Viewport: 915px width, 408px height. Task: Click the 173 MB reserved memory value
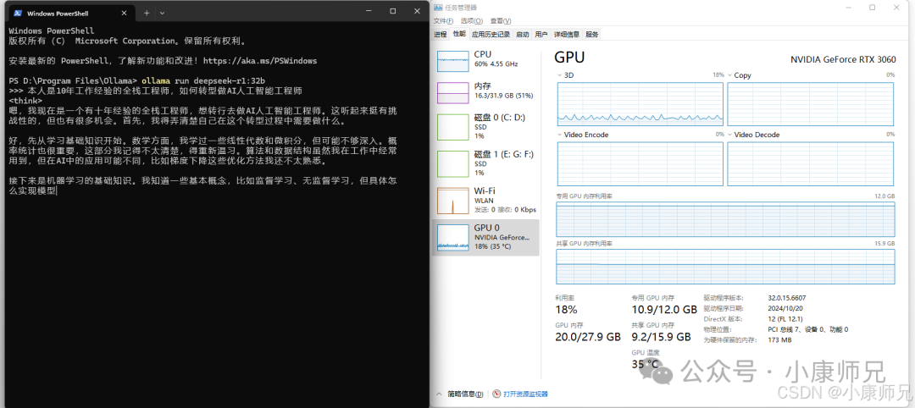779,339
